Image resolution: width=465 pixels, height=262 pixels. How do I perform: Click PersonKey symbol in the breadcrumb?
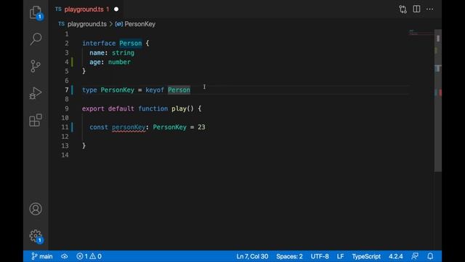point(139,24)
